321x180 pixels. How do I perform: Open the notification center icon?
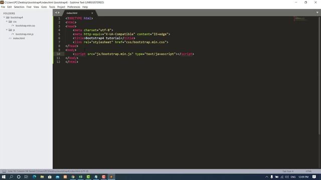pyautogui.click(x=314, y=176)
